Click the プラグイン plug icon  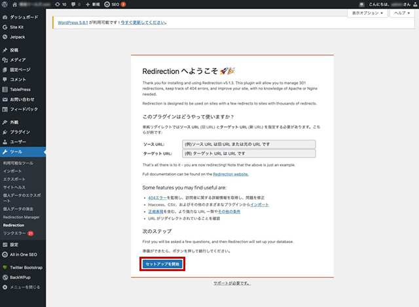pos(5,132)
